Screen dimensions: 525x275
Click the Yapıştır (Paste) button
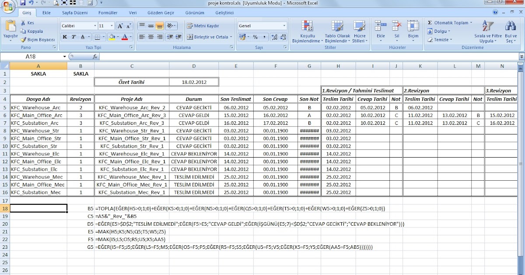(10, 30)
